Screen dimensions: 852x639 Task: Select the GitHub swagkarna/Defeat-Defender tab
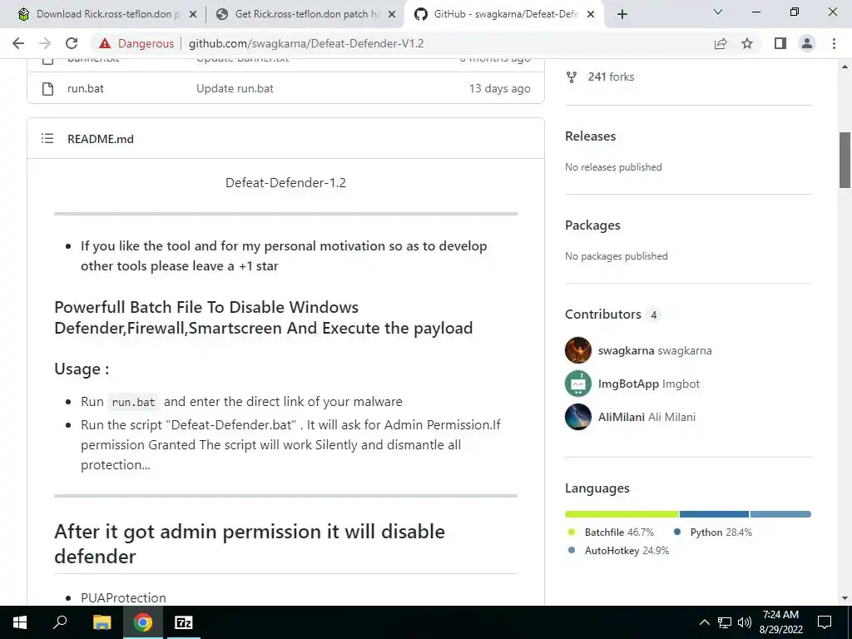coord(504,14)
